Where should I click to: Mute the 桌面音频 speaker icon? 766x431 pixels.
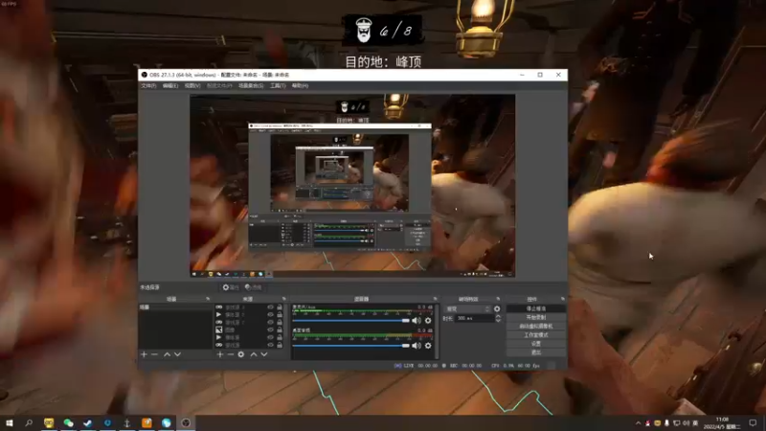pyautogui.click(x=417, y=346)
